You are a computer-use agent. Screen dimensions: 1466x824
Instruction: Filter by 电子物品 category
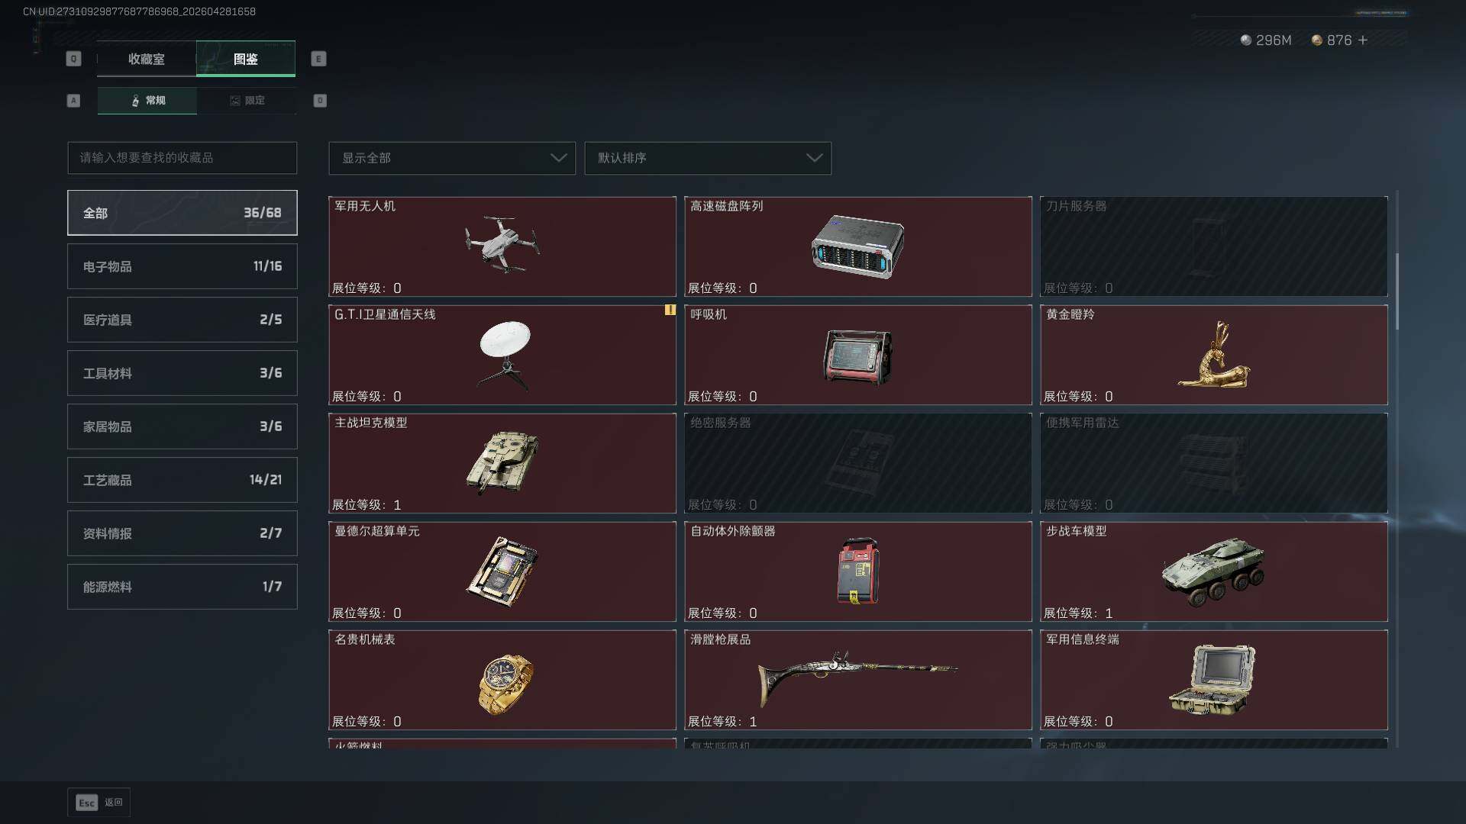pyautogui.click(x=182, y=266)
